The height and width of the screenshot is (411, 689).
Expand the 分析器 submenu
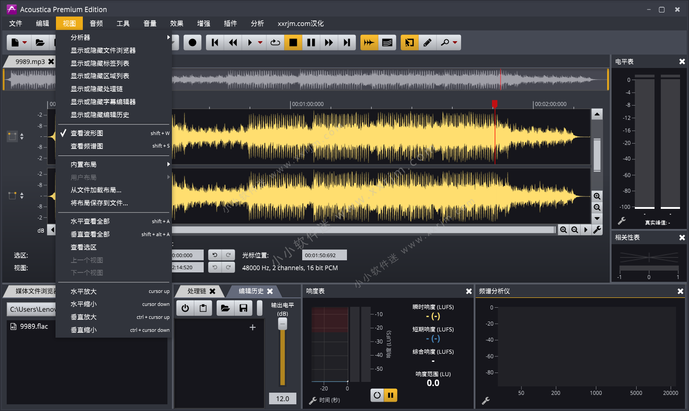tap(114, 38)
